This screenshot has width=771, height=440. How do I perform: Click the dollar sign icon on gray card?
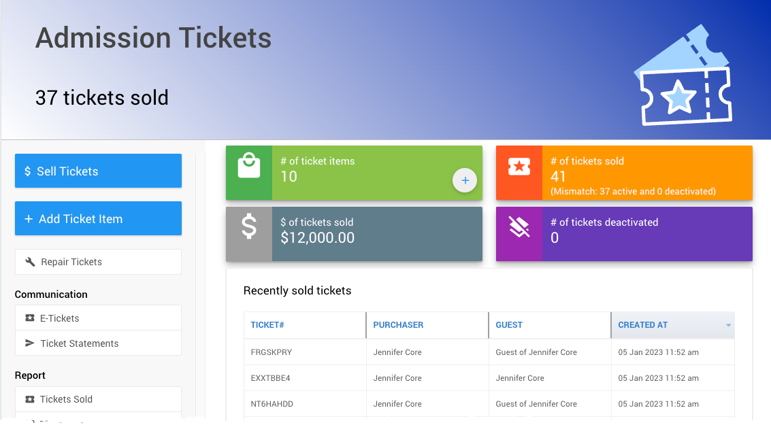point(249,226)
